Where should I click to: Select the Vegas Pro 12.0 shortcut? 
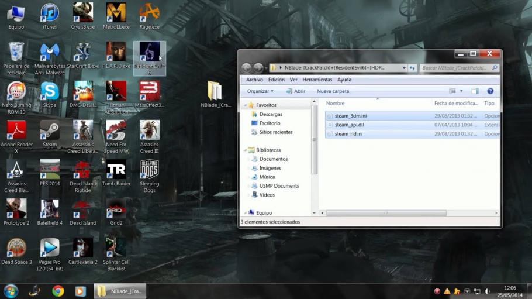tap(50, 254)
